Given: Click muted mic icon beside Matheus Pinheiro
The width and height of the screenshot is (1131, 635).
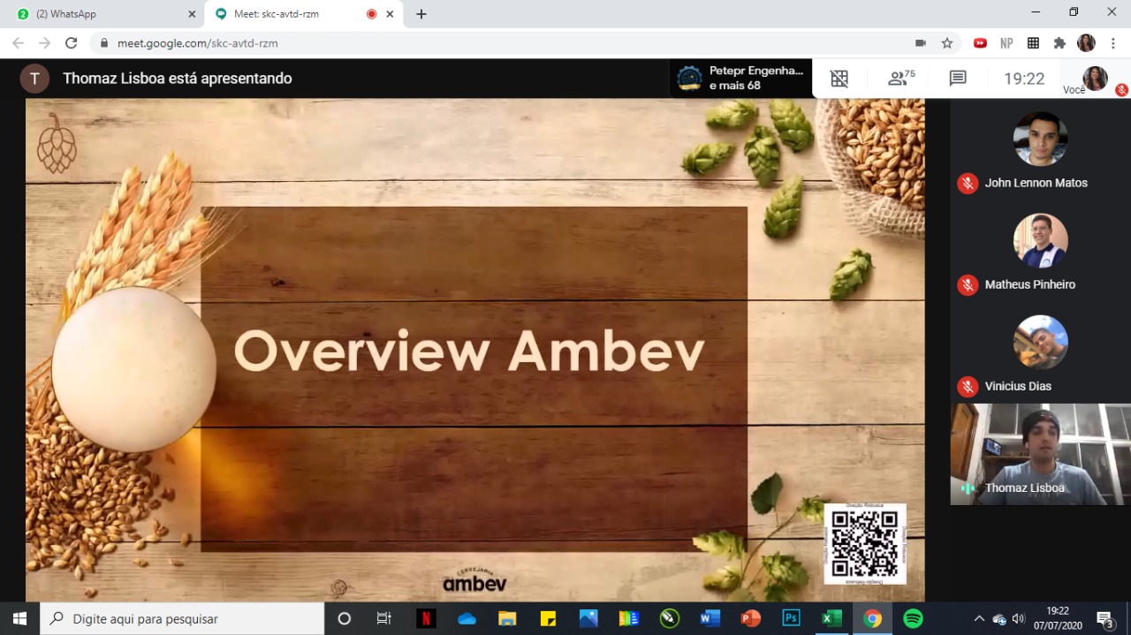Looking at the screenshot, I should coord(968,284).
